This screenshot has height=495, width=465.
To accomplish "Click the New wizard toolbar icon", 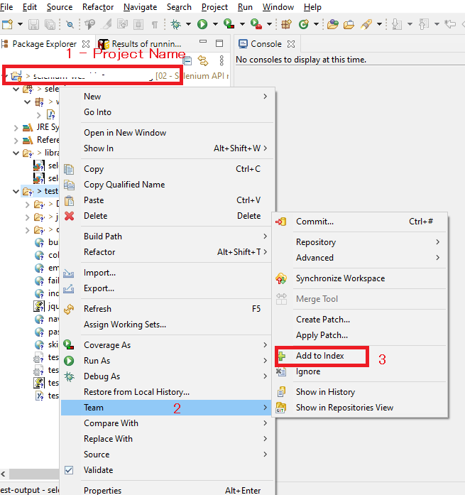I will coord(7,24).
